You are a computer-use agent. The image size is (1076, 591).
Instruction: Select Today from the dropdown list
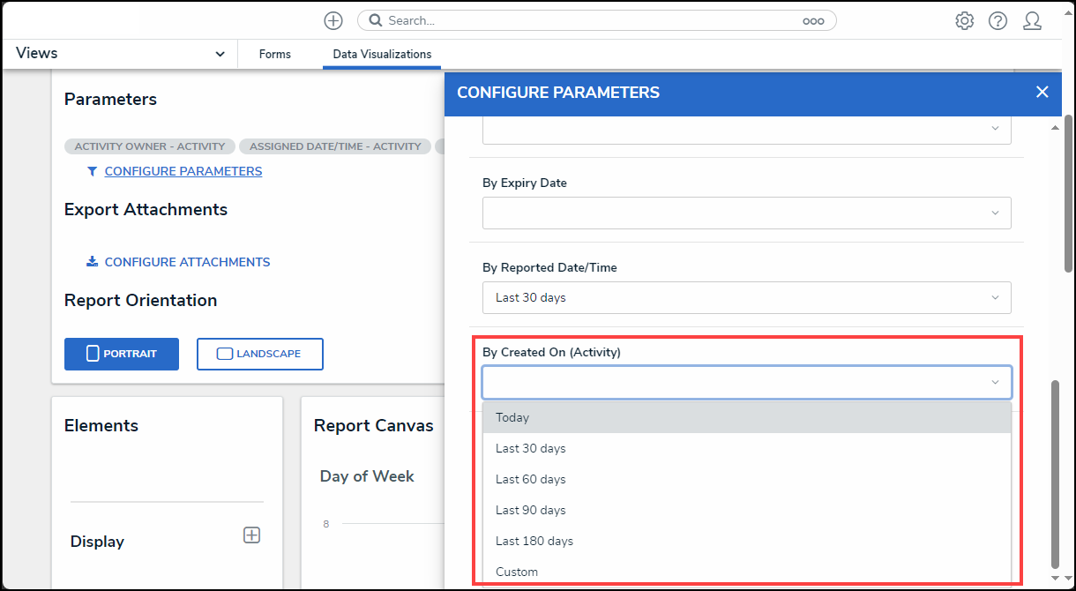pyautogui.click(x=746, y=417)
